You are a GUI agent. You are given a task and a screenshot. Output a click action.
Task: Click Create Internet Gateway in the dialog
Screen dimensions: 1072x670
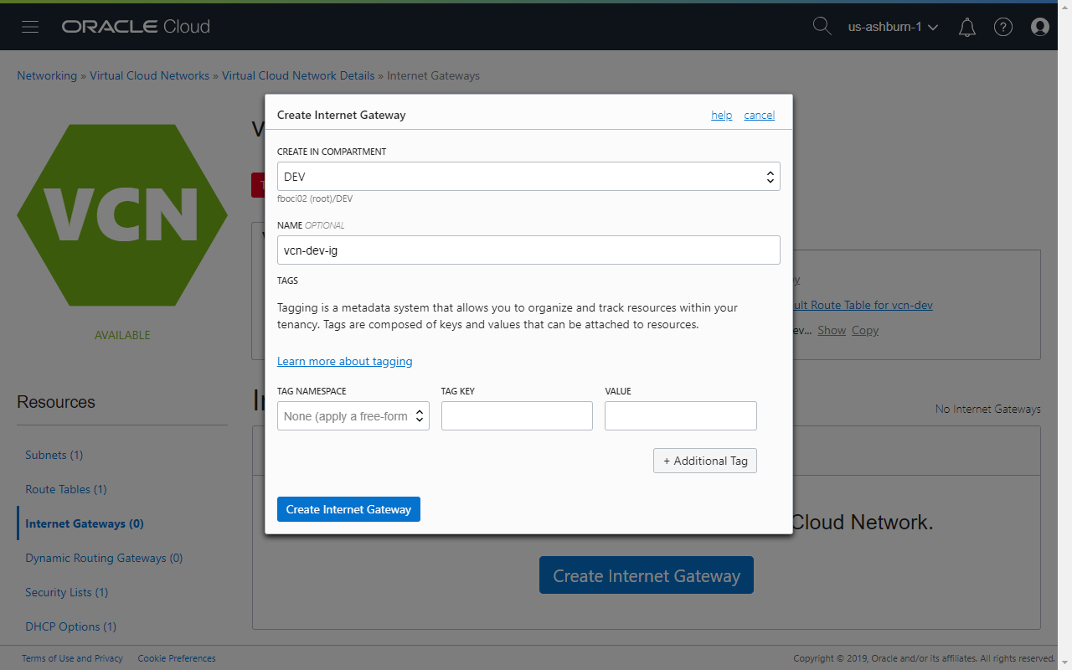tap(348, 508)
